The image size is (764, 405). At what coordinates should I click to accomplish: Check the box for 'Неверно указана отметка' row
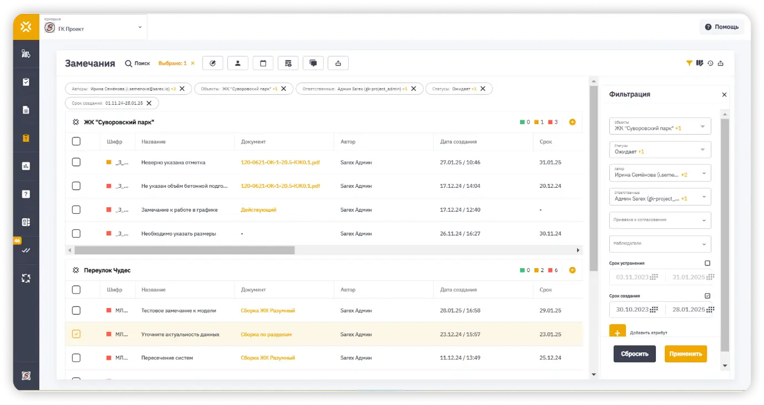point(76,162)
